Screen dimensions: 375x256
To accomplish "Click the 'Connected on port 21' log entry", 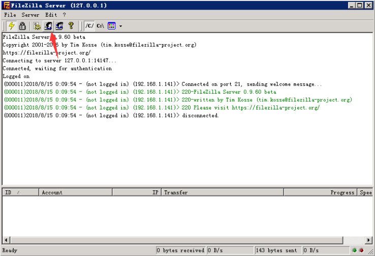I will pos(163,84).
